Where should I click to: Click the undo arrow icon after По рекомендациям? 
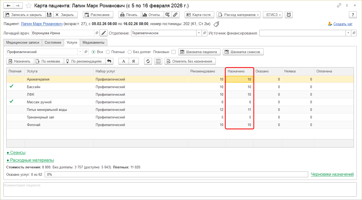[x=109, y=61]
